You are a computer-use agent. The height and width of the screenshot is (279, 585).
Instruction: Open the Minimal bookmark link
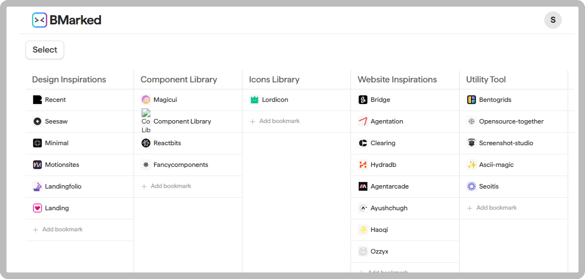point(56,143)
